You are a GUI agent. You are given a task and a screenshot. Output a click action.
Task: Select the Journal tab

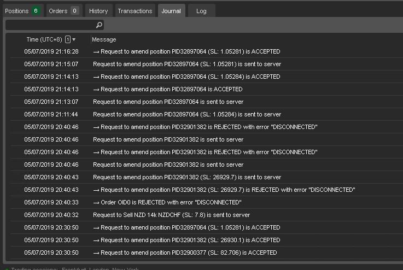tap(171, 11)
